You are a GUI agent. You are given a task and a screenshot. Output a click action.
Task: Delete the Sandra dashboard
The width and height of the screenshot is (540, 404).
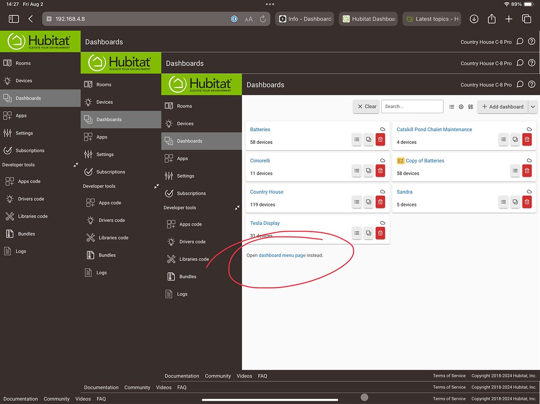click(527, 202)
